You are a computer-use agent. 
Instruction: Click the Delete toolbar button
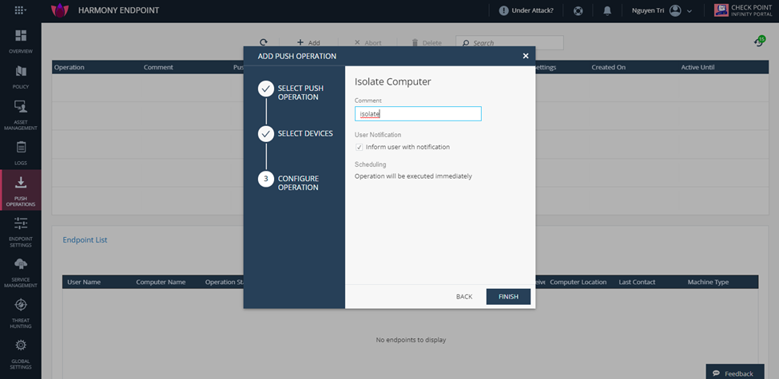pos(427,42)
